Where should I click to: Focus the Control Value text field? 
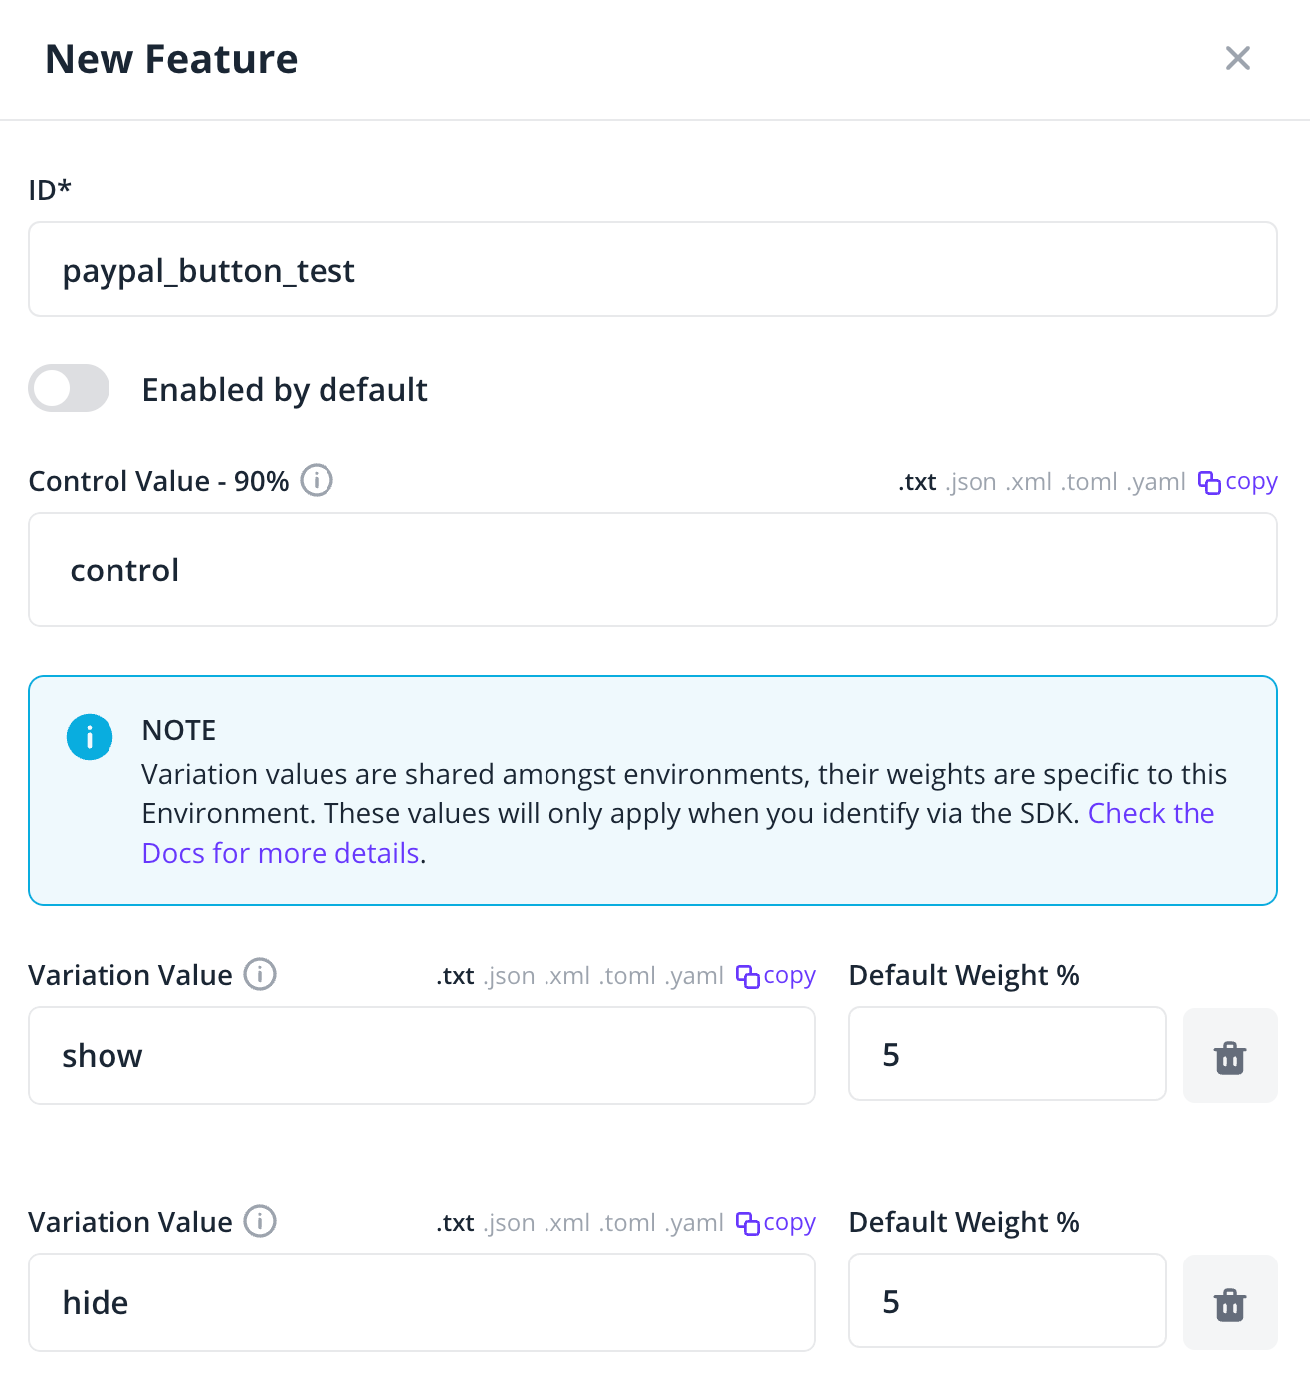pos(652,571)
